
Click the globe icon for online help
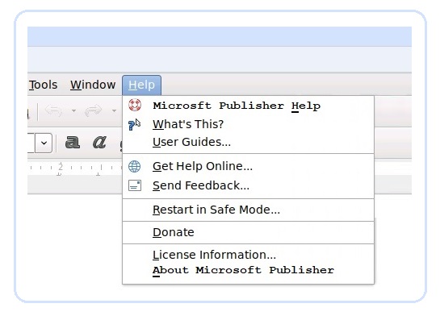[134, 166]
